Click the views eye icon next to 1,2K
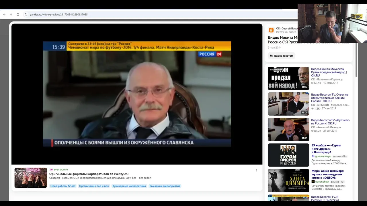Screen dimensions: 367x206 pyautogui.click(x=313, y=109)
